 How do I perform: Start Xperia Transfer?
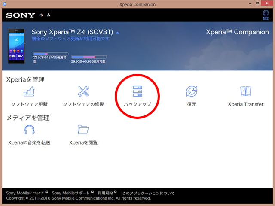(x=245, y=91)
